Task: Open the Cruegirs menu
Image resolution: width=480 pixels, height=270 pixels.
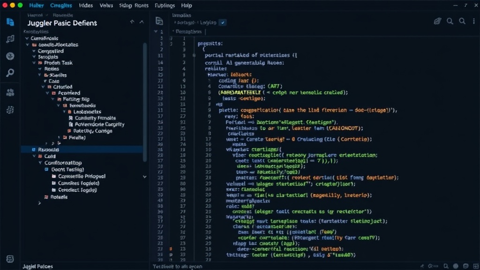Action: point(61,6)
